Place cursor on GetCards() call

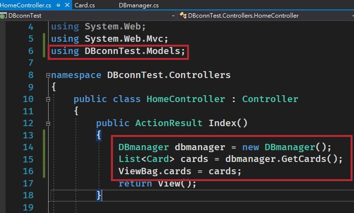[x=312, y=159]
